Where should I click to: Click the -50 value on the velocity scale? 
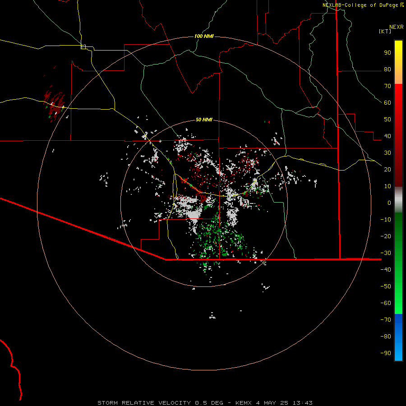pos(386,286)
